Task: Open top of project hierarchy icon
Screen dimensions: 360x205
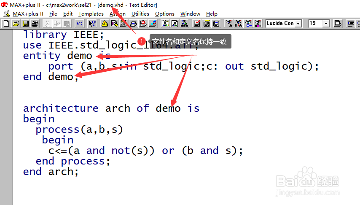Action: point(184,24)
